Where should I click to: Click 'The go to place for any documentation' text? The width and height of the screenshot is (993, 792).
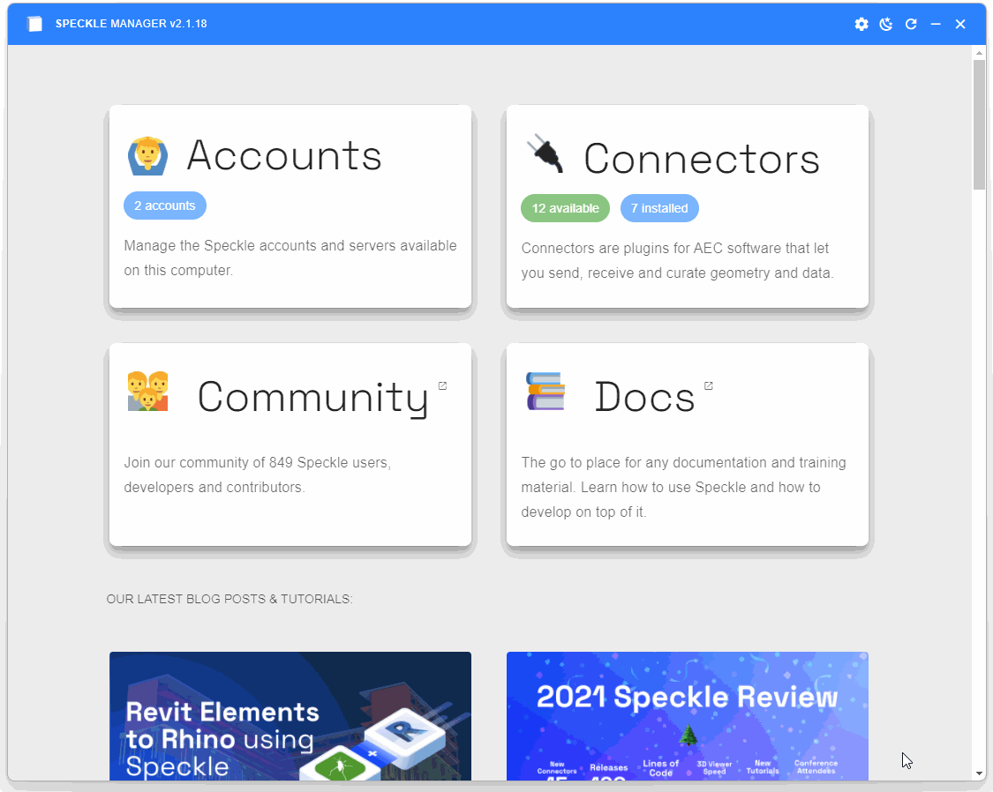click(x=683, y=487)
